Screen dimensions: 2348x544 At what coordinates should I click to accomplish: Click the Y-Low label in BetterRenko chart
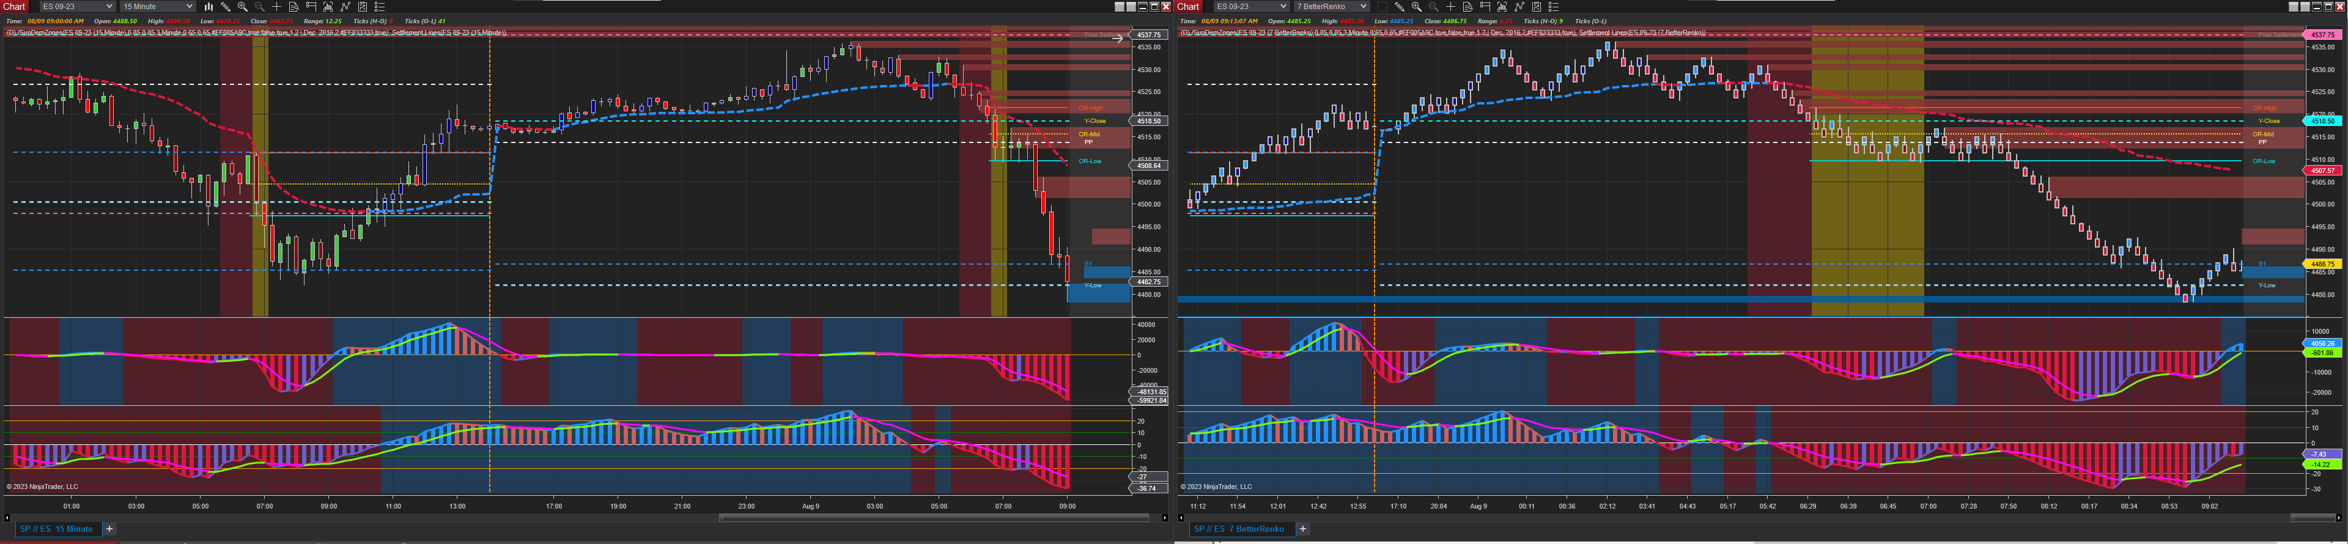click(x=2267, y=285)
